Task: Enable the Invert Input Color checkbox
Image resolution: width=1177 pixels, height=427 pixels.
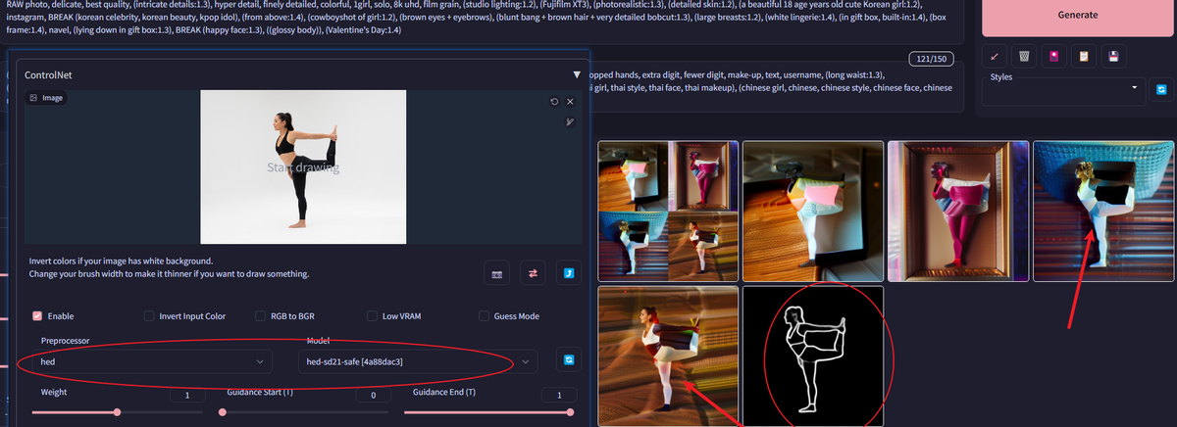Action: [149, 316]
